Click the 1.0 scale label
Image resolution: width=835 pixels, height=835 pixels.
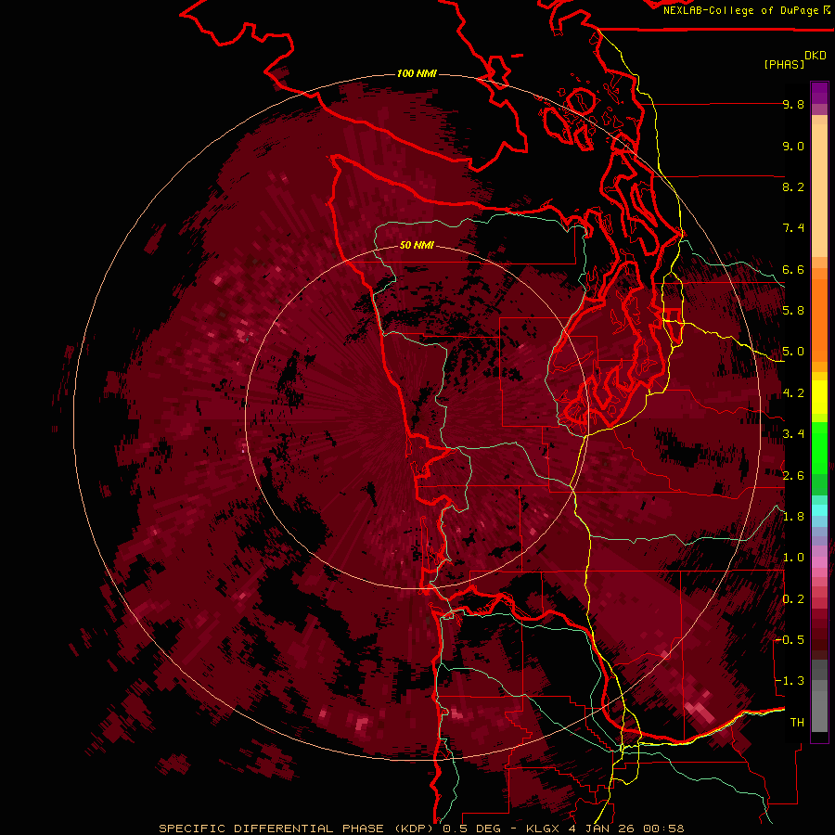pyautogui.click(x=793, y=558)
